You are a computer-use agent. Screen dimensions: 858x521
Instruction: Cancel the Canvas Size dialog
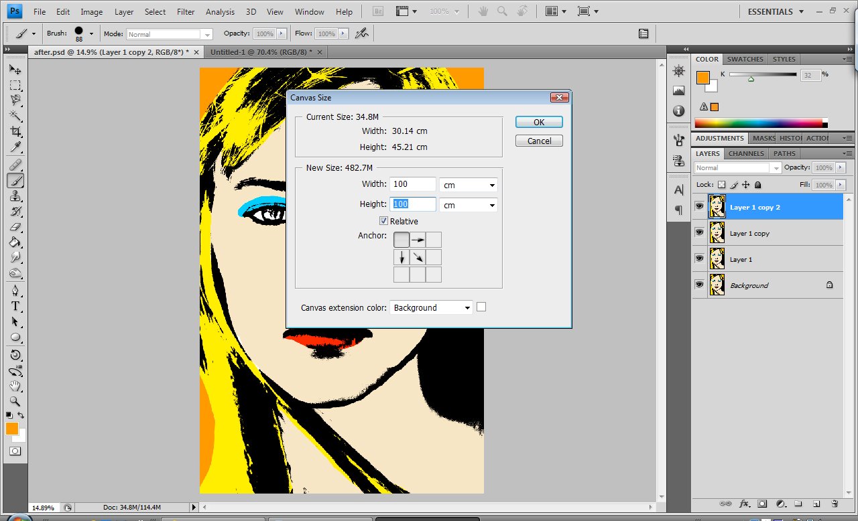539,141
